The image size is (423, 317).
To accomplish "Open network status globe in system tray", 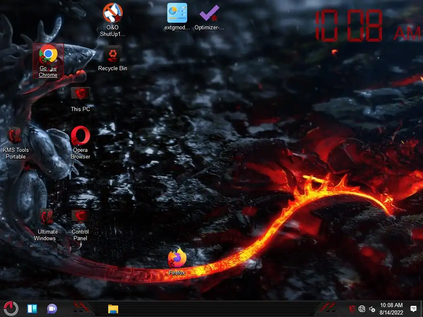I will pyautogui.click(x=362, y=309).
